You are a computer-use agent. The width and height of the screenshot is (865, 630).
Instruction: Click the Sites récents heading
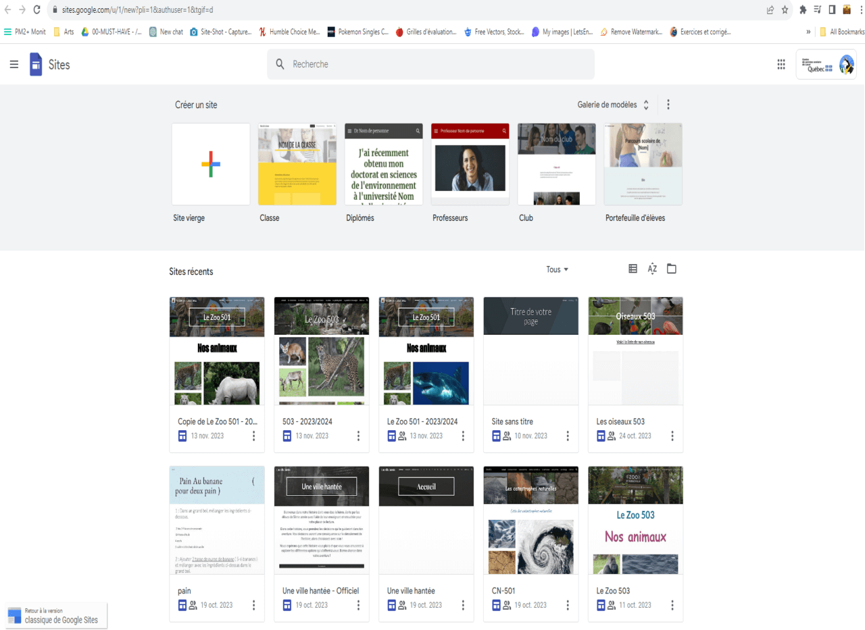tap(191, 271)
